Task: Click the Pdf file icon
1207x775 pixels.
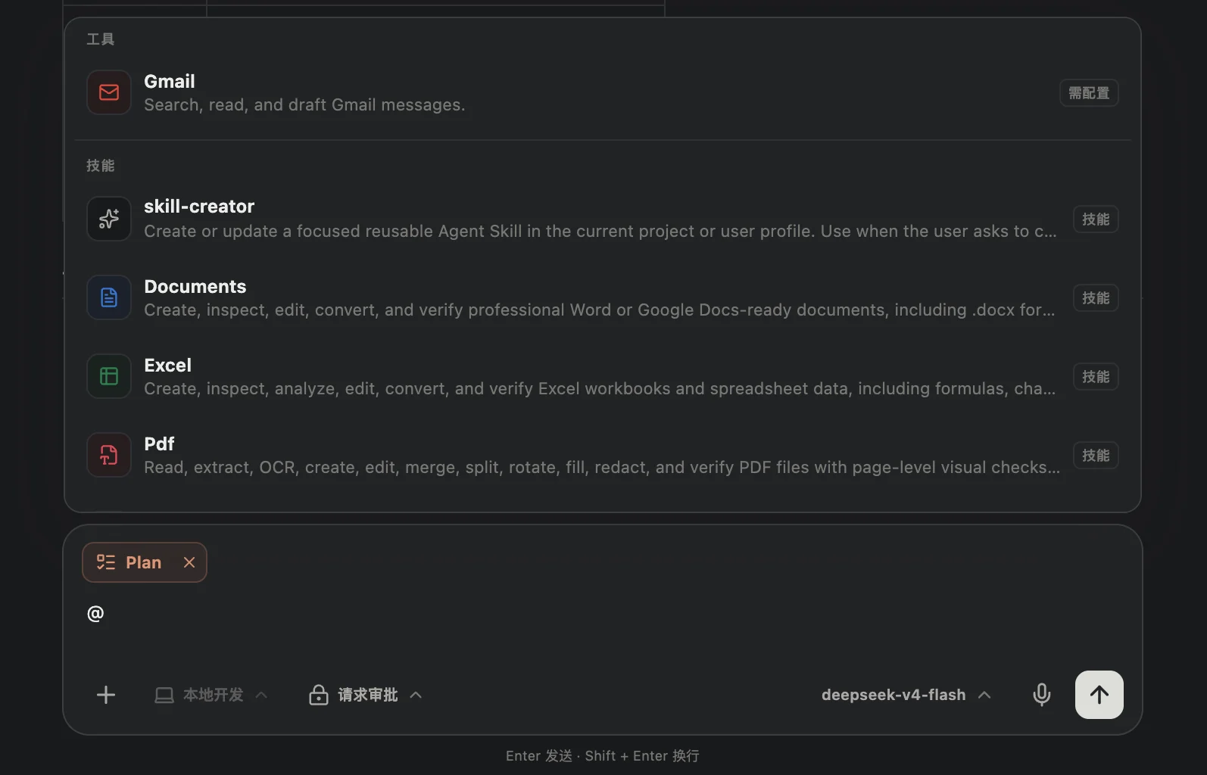Action: pyautogui.click(x=109, y=455)
